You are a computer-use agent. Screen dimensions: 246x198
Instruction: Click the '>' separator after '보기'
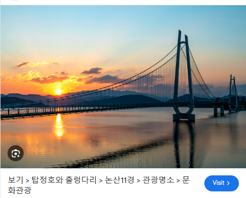27,181
